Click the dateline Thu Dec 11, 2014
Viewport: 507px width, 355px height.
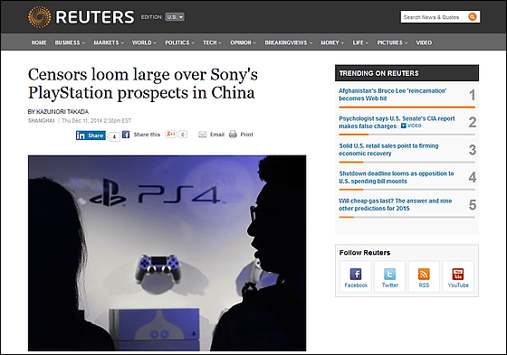click(x=96, y=121)
